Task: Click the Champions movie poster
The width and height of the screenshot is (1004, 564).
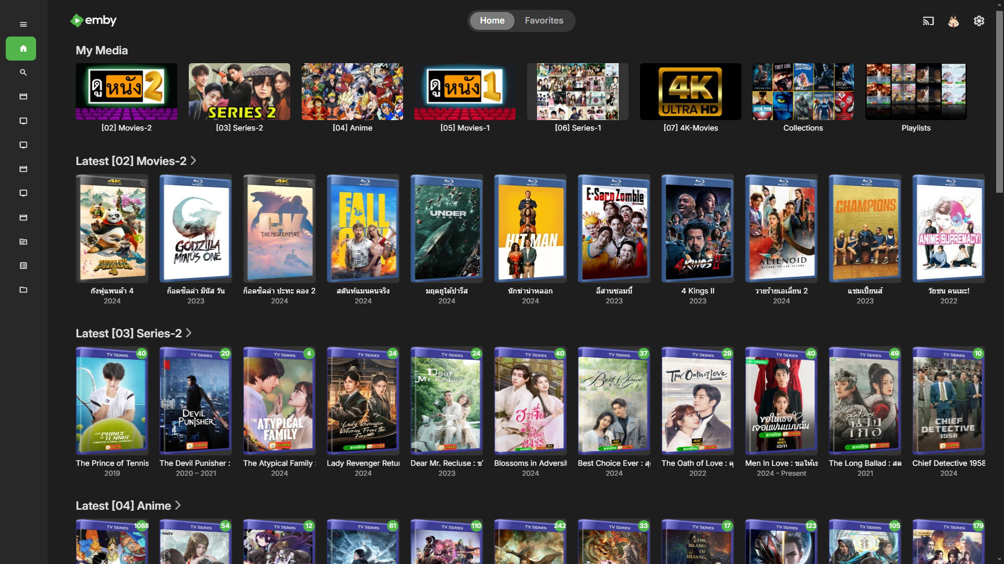Action: (x=865, y=229)
